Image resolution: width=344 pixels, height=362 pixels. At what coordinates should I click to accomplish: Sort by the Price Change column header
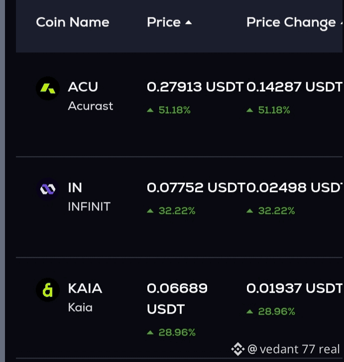pos(291,23)
